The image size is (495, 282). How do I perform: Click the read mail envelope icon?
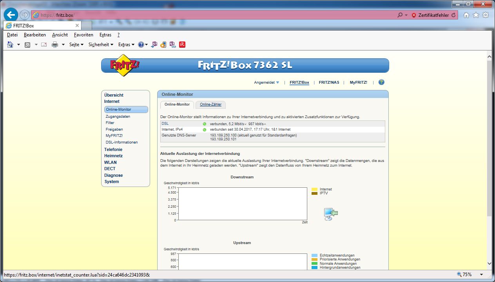coord(44,45)
